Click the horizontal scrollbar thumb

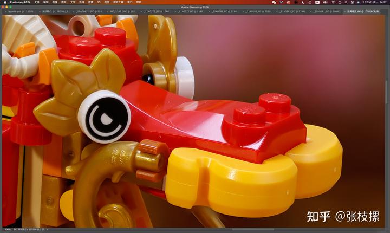tap(253, 230)
